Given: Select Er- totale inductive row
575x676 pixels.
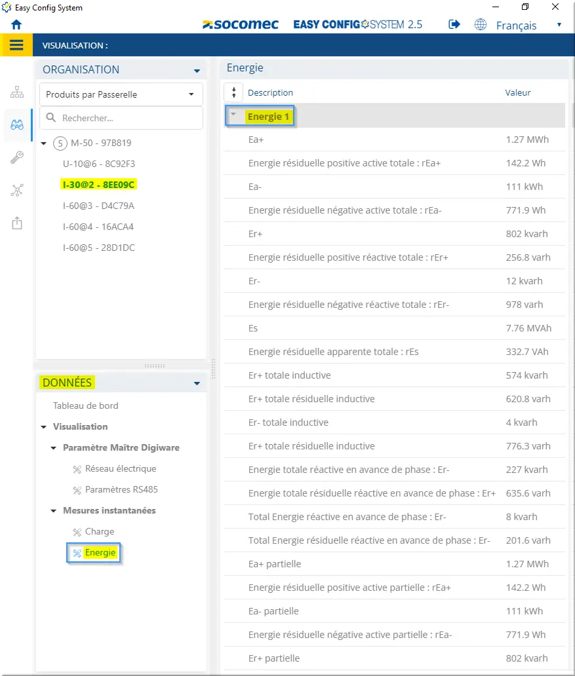Looking at the screenshot, I should 394,423.
